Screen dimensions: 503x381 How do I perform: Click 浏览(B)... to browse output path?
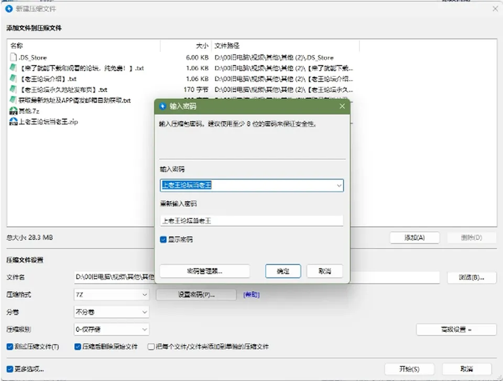click(471, 277)
